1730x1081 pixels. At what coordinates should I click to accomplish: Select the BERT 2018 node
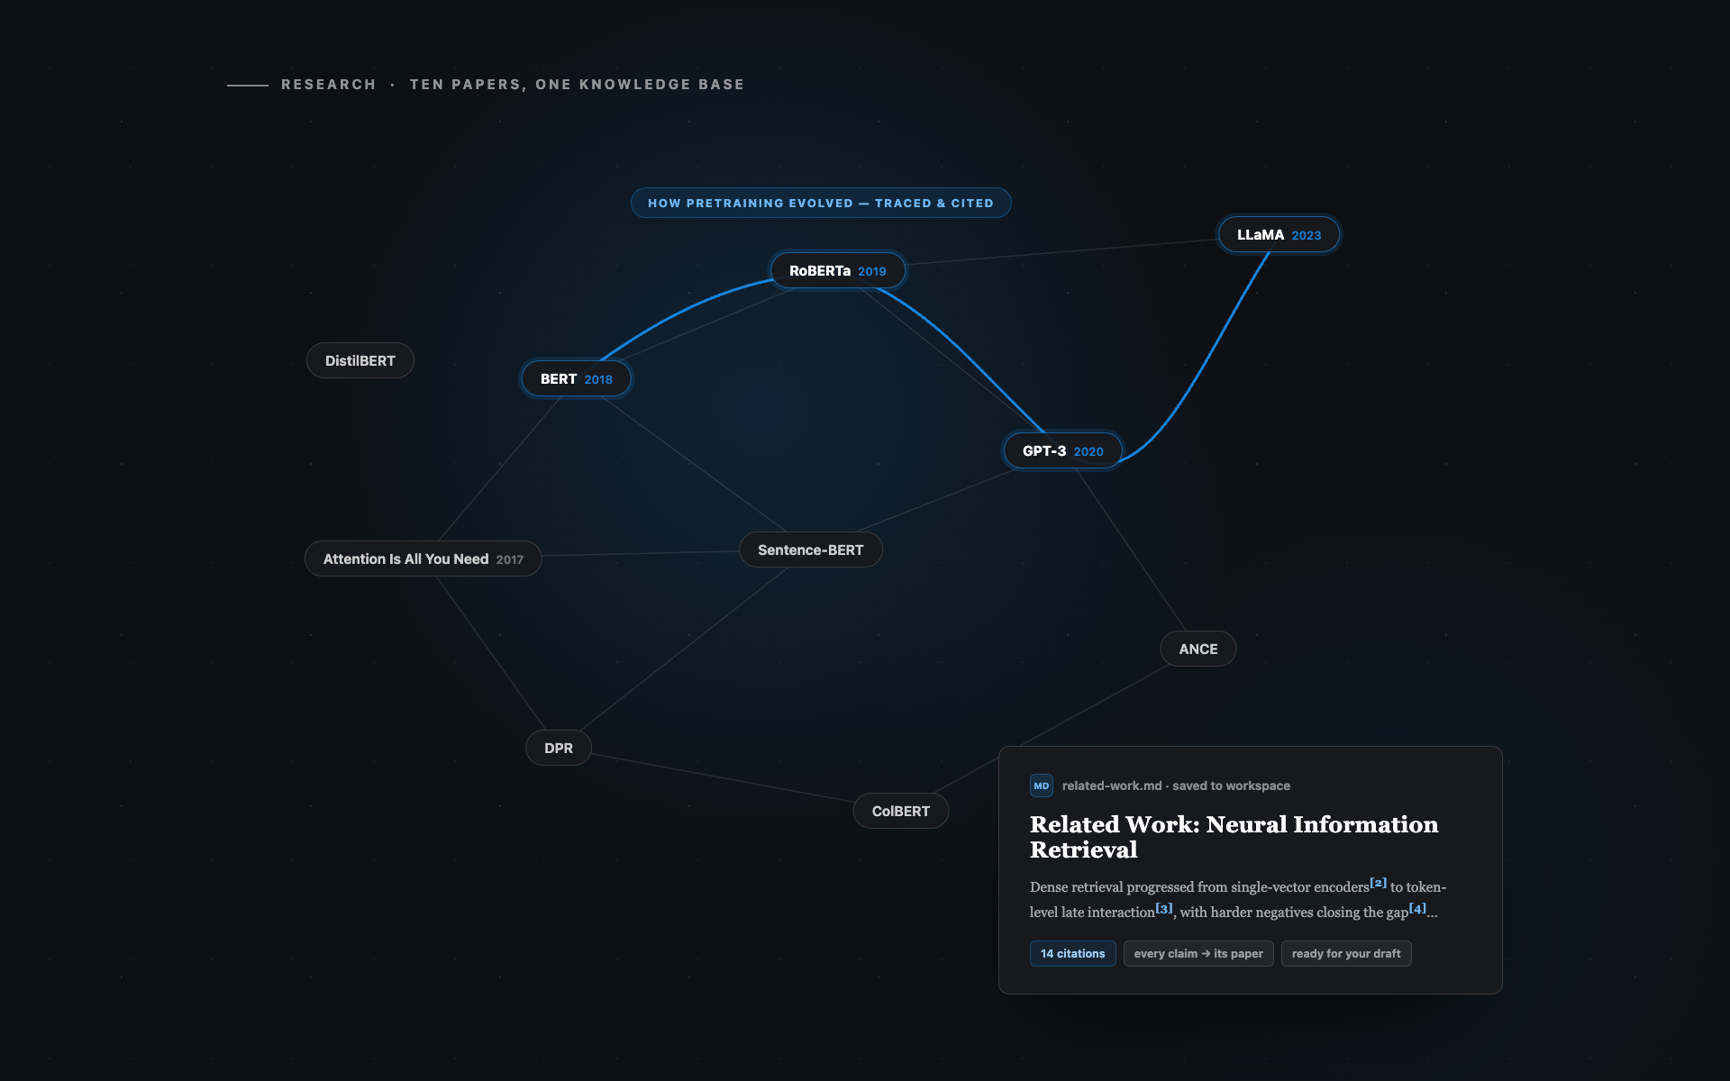click(x=577, y=378)
